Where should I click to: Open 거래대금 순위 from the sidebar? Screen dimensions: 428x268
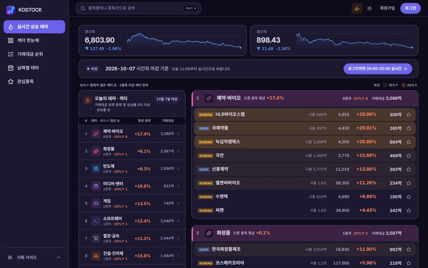(x=34, y=54)
